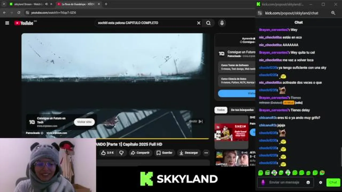
Task: Insert the fourth green quick emote
Action: click(281, 173)
